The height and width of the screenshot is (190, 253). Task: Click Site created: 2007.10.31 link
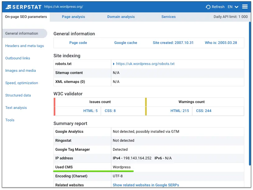(x=173, y=43)
